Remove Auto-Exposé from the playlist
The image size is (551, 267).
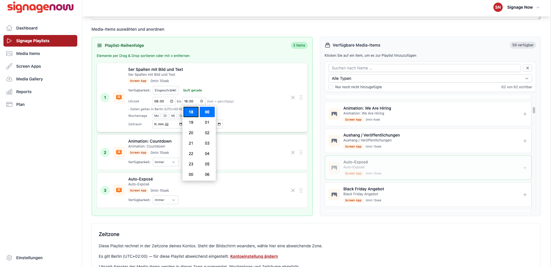pyautogui.click(x=293, y=190)
